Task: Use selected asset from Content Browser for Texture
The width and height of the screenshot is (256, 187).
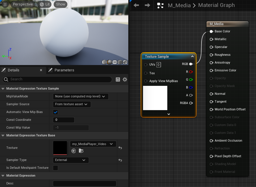Action: 74,151
